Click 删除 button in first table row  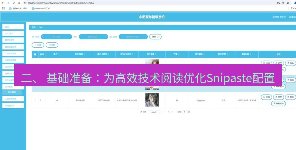(x=291, y=63)
